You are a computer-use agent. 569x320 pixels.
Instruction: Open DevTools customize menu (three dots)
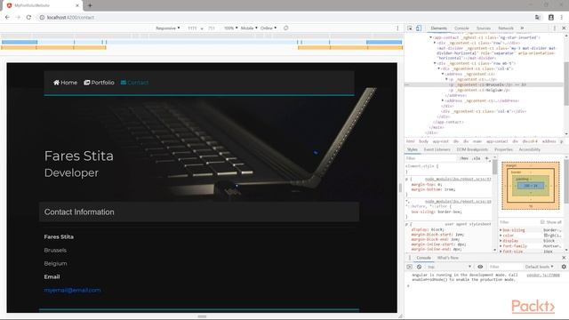pyautogui.click(x=555, y=28)
